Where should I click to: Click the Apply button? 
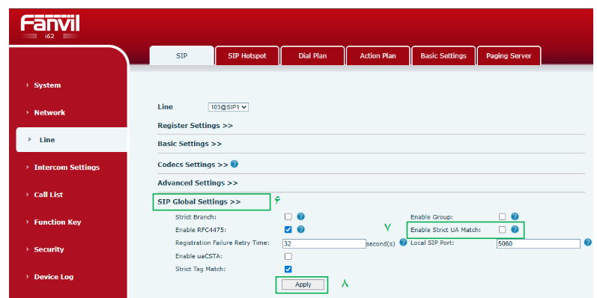click(303, 285)
